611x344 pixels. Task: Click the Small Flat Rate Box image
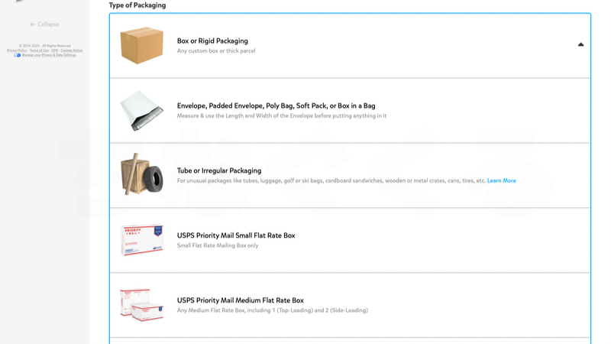[x=141, y=240]
